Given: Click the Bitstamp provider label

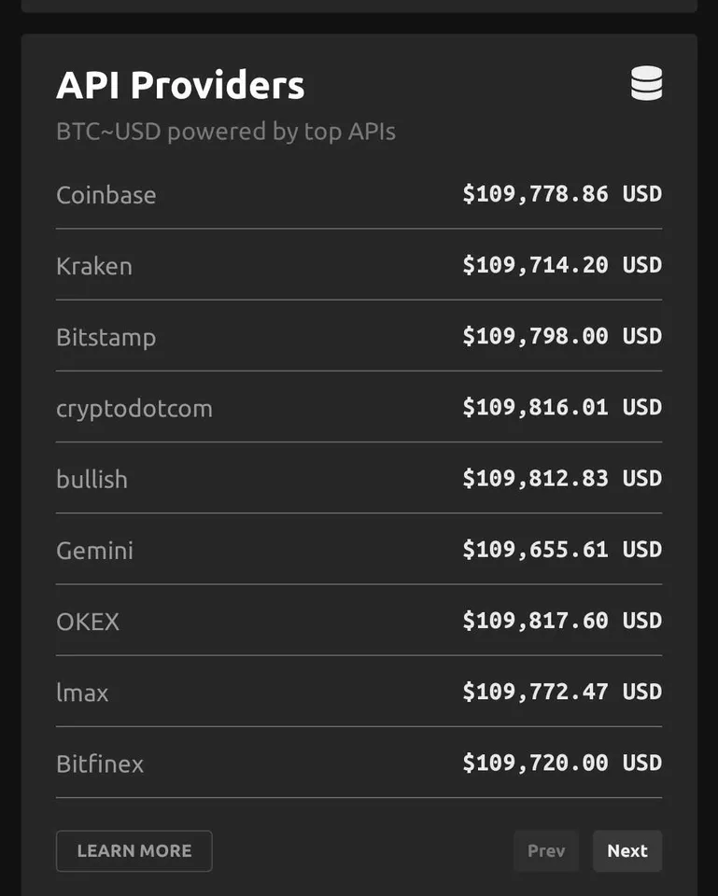Looking at the screenshot, I should [106, 337].
